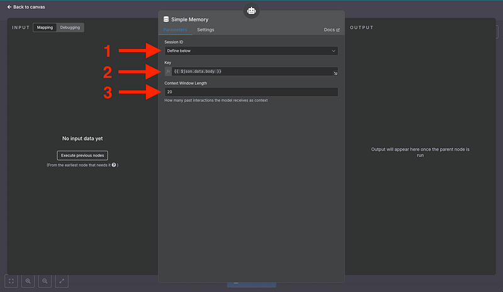Go back to canvas

click(x=26, y=7)
